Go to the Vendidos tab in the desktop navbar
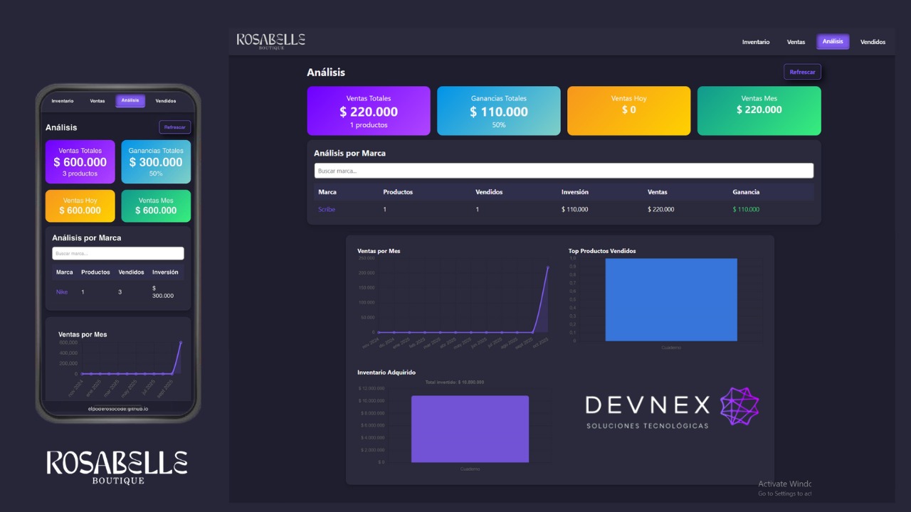911x512 pixels. (873, 42)
